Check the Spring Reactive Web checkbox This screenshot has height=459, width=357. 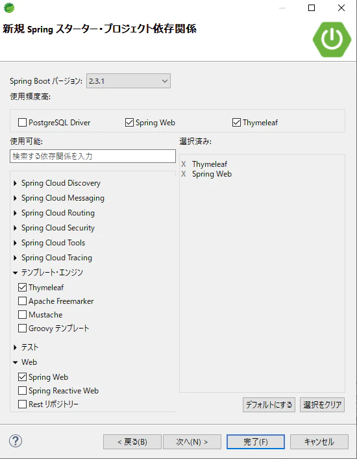[x=22, y=390]
